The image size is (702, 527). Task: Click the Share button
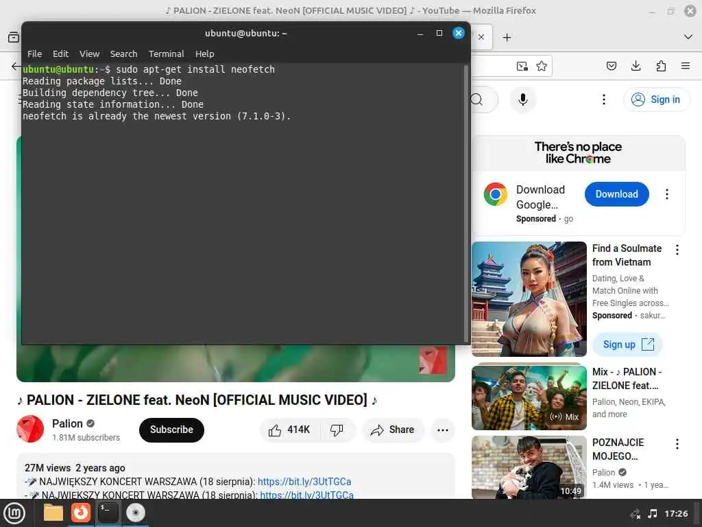click(x=393, y=430)
